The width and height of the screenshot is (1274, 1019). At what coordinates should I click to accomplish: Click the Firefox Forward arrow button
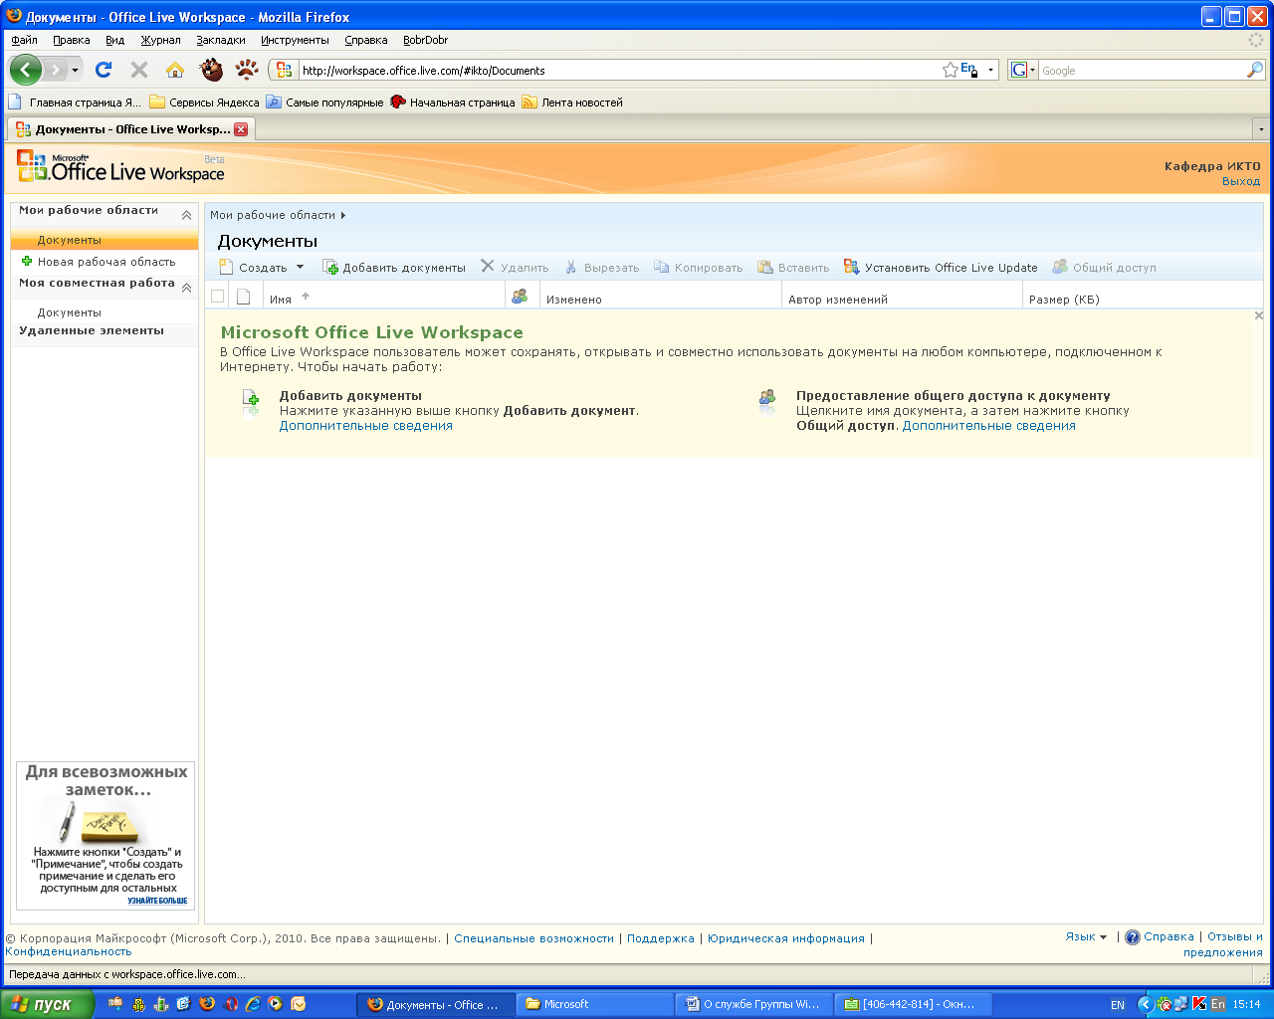tap(55, 70)
